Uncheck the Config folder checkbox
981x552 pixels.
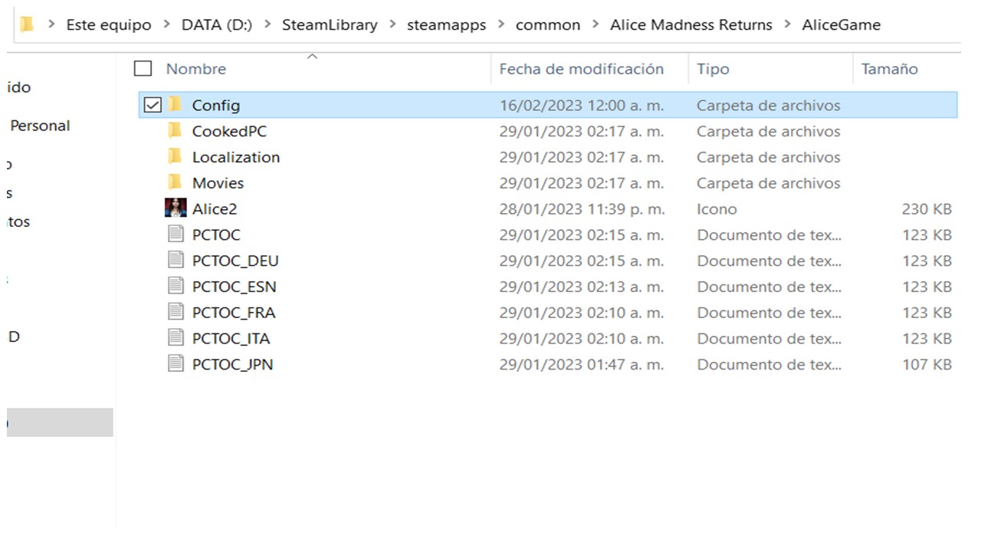coord(153,105)
